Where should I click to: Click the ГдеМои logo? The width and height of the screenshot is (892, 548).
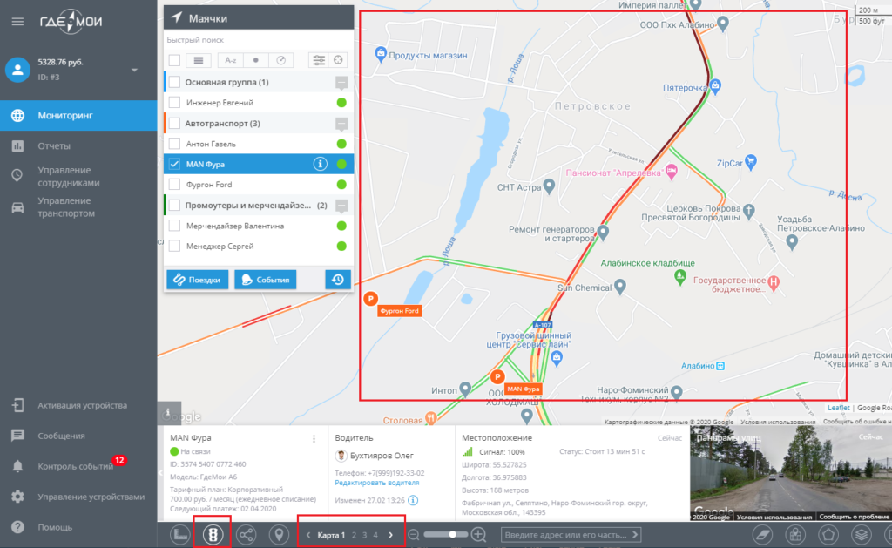(71, 22)
